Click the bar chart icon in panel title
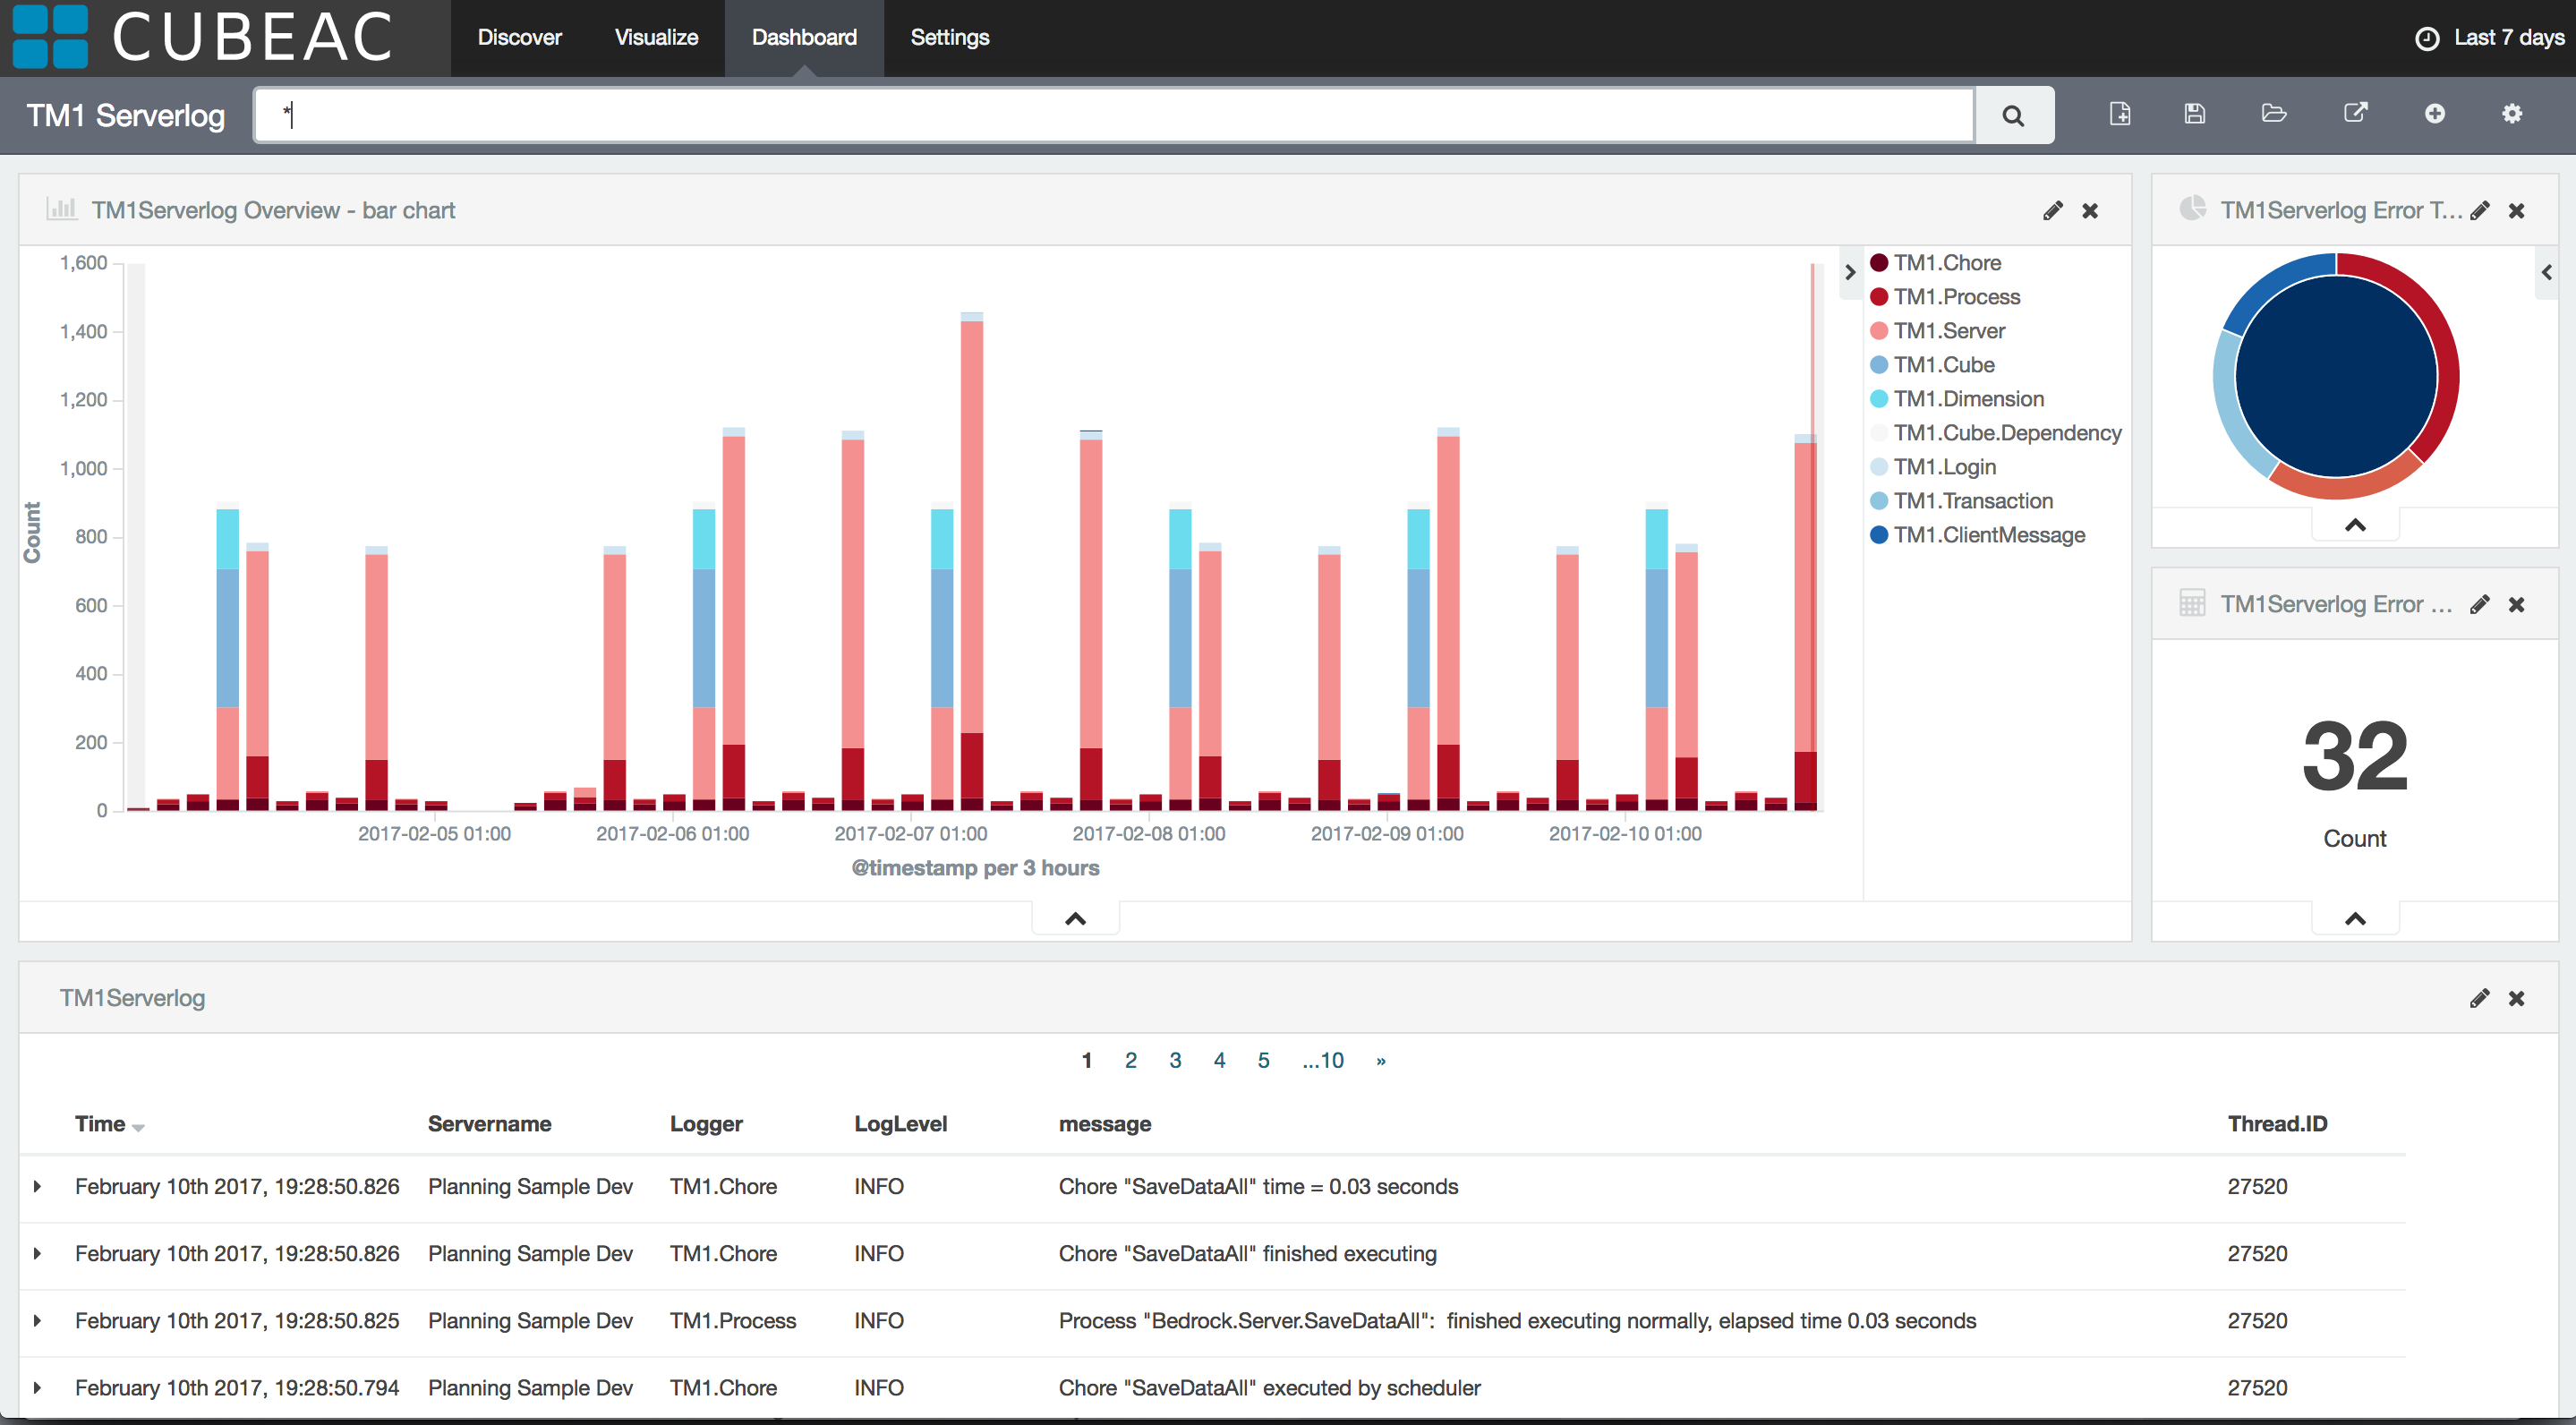This screenshot has height=1425, width=2576. click(x=62, y=209)
